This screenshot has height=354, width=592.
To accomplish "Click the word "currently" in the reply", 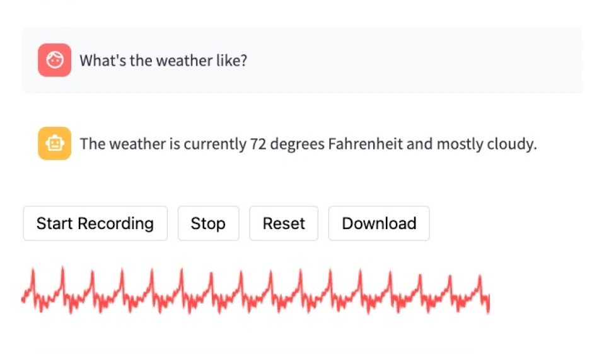I will pos(215,145).
